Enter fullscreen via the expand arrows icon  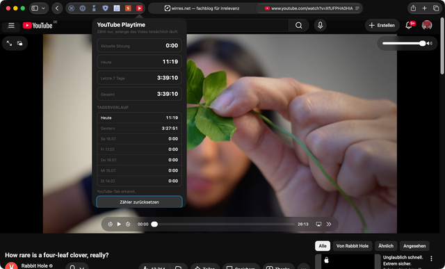9,43
